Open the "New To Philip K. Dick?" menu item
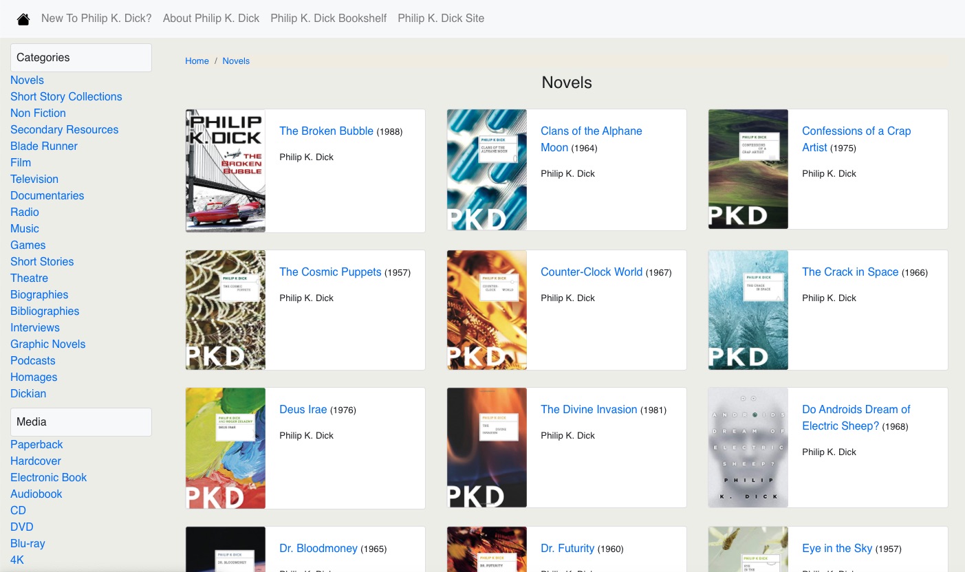This screenshot has width=965, height=572. pos(96,19)
